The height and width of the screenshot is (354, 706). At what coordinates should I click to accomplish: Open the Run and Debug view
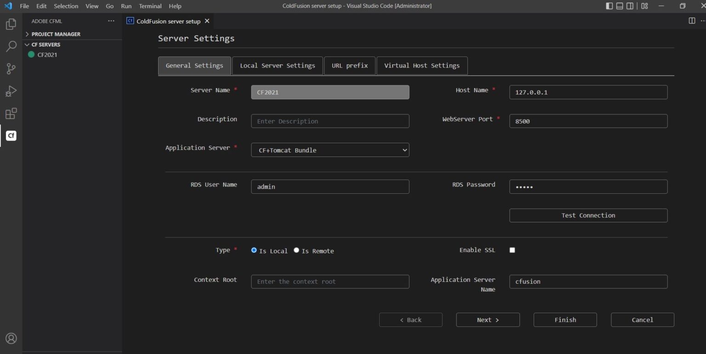[11, 91]
